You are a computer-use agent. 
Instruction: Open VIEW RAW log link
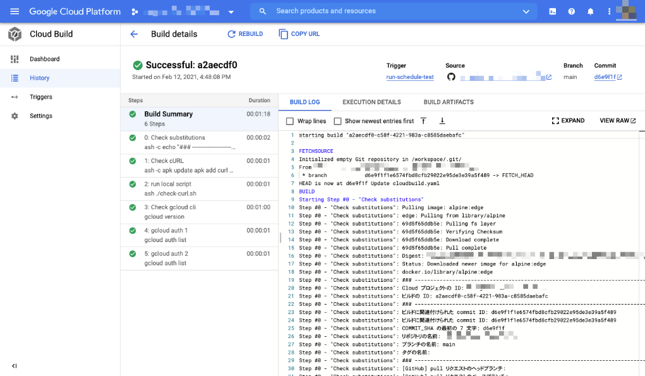click(617, 121)
